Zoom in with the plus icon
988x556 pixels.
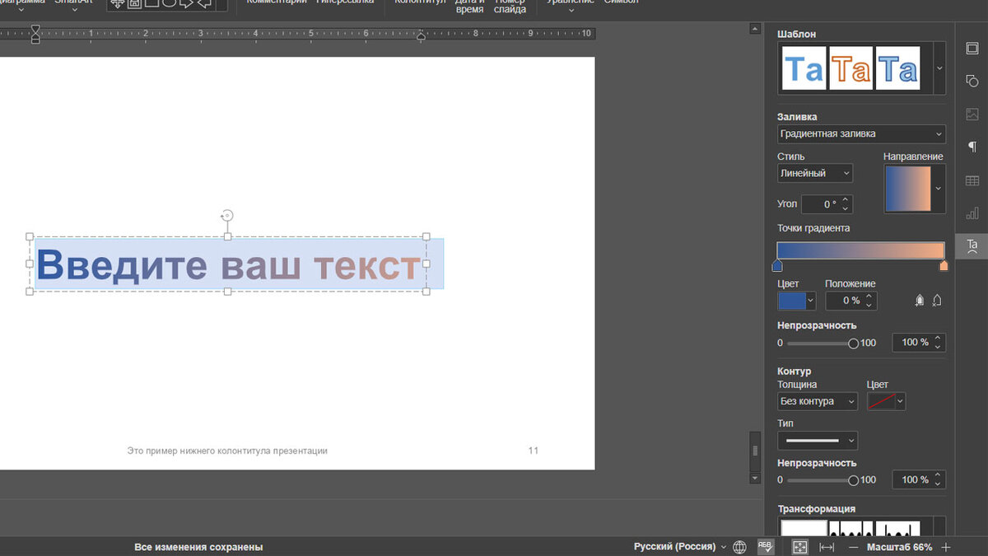point(946,547)
